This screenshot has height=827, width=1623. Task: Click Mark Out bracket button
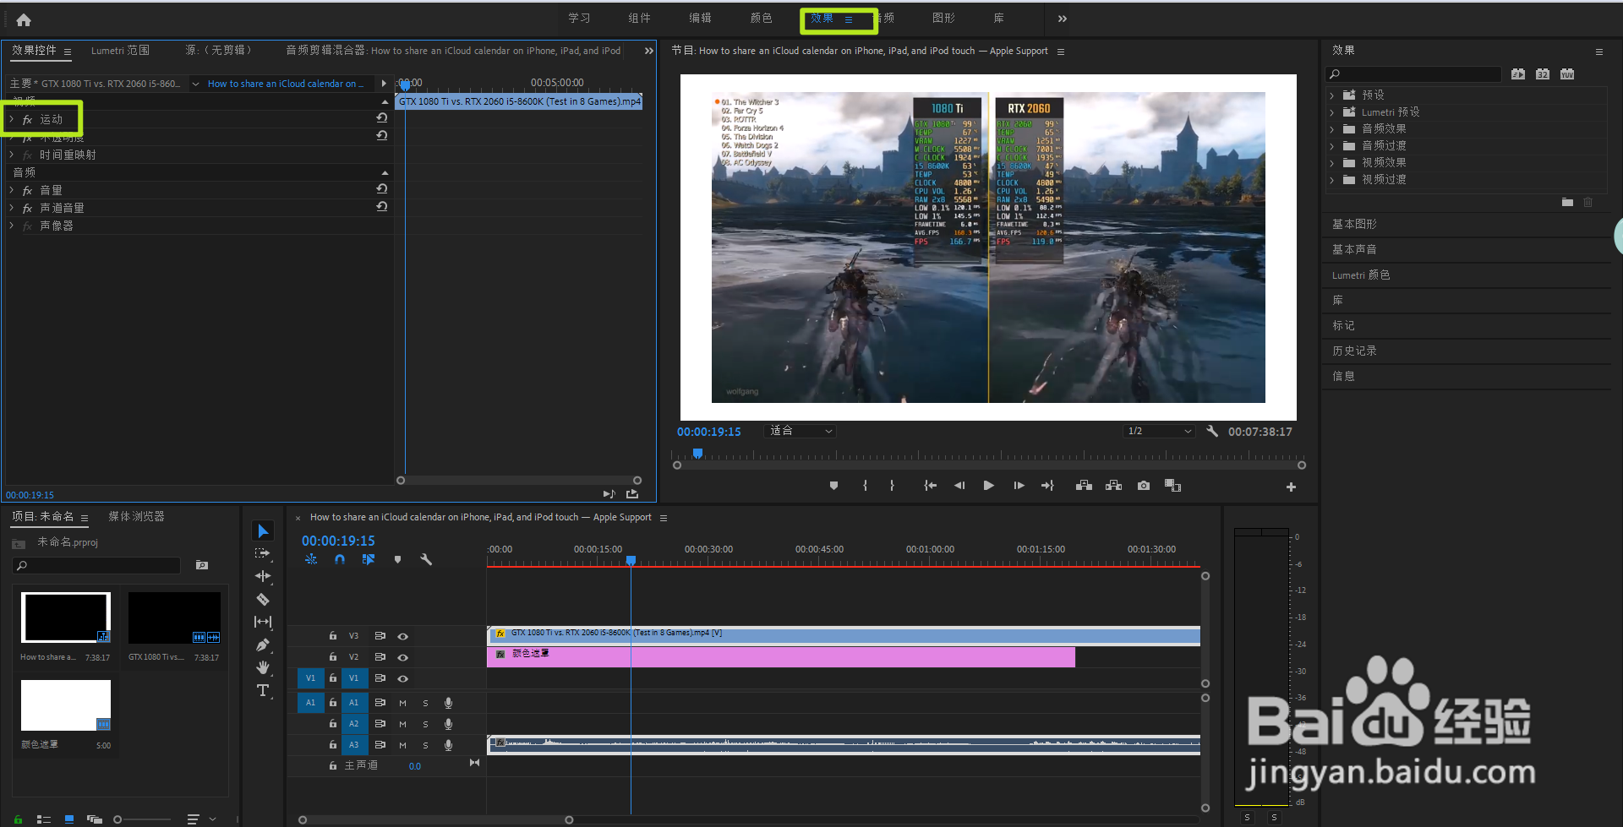coord(892,486)
